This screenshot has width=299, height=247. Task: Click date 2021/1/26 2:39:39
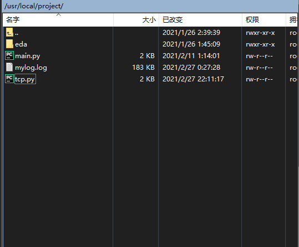(191, 33)
